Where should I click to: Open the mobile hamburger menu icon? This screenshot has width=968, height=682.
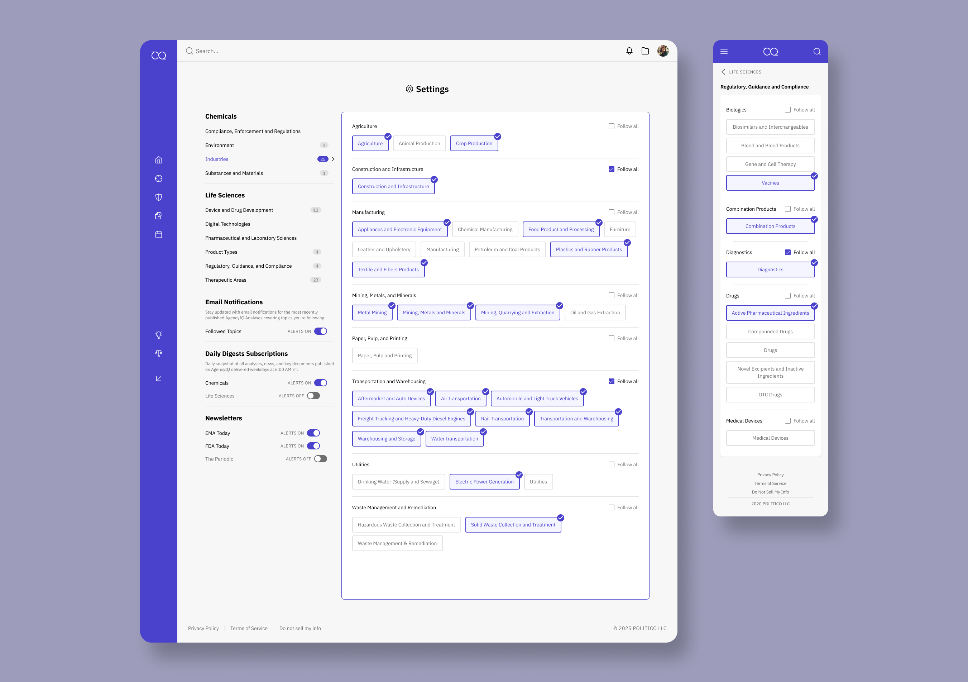coord(724,52)
